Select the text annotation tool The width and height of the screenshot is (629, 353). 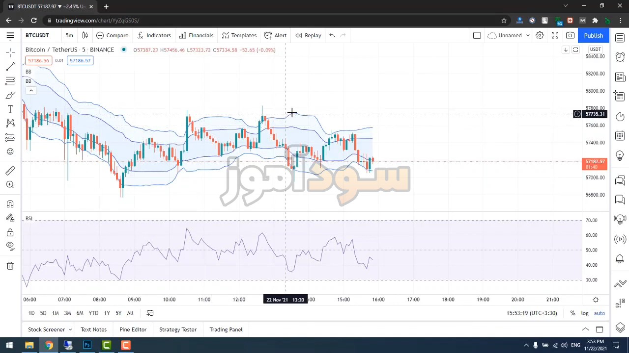point(10,109)
